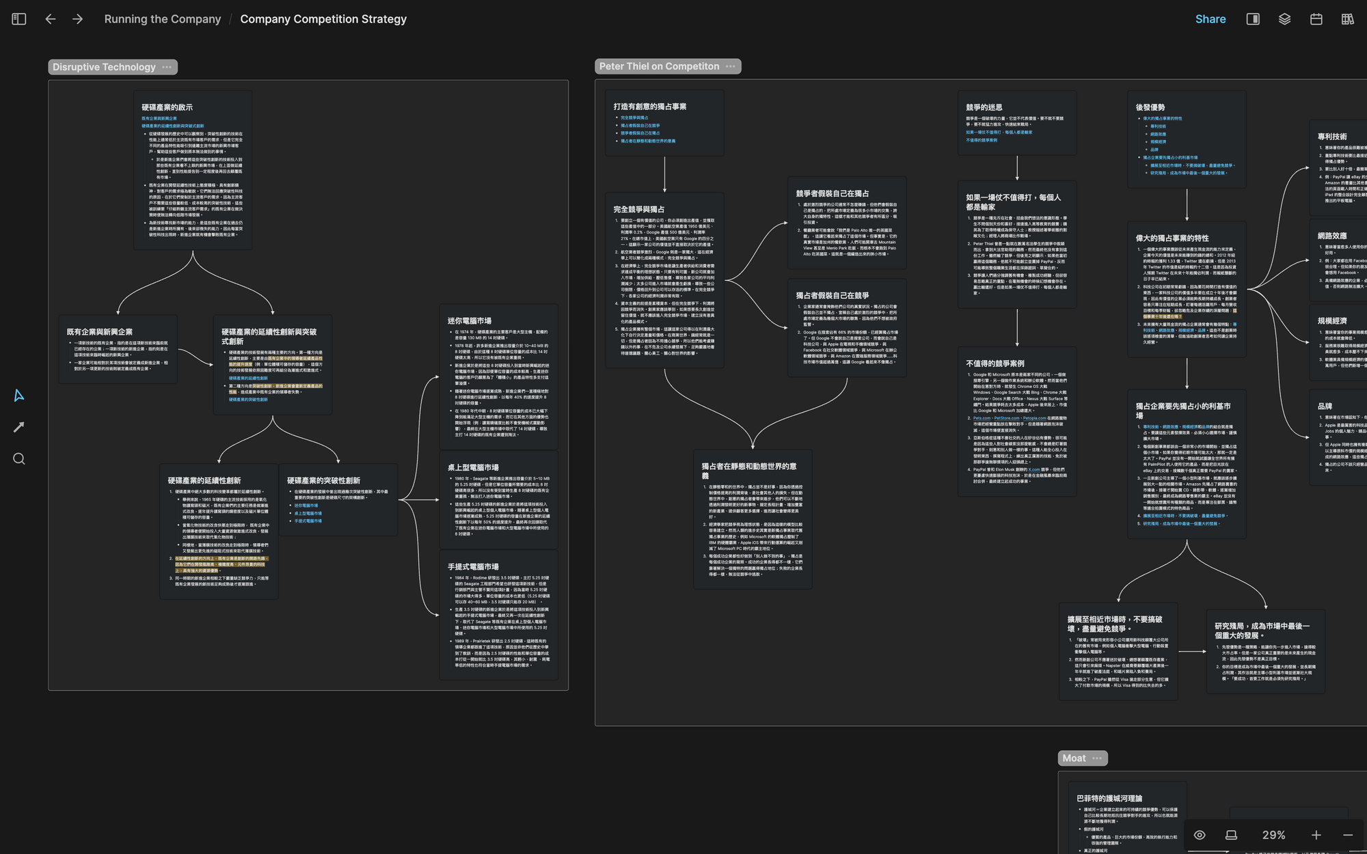Open the search magnifier tool
The image size is (1367, 854).
(19, 459)
